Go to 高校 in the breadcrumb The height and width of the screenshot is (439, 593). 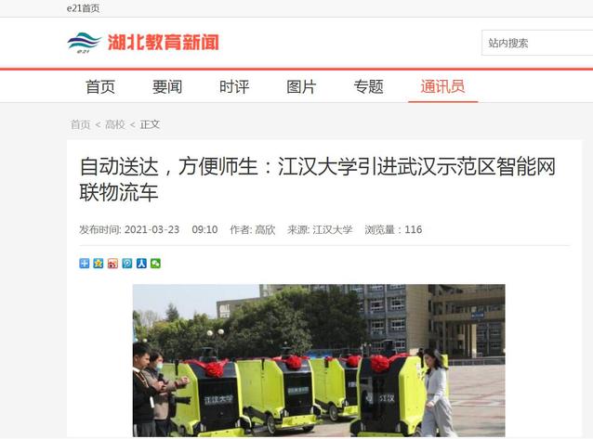click(x=115, y=124)
